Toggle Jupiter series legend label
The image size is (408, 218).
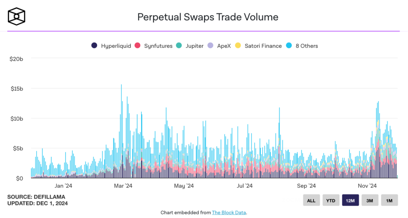(194, 46)
